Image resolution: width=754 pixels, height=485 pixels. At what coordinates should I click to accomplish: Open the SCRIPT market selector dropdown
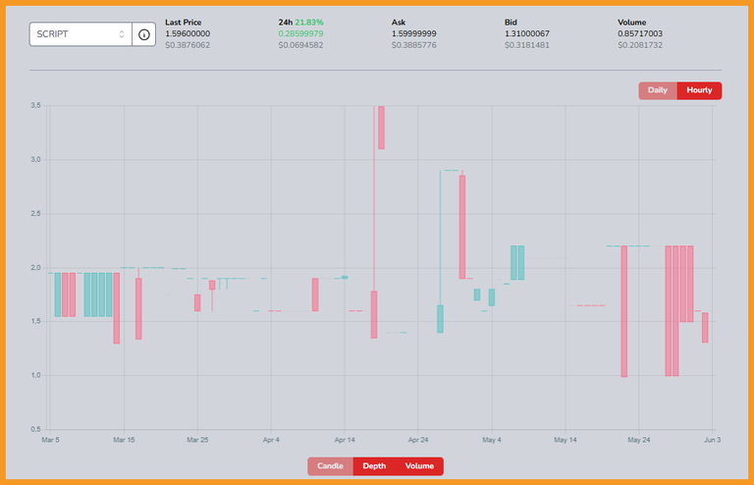tap(81, 34)
